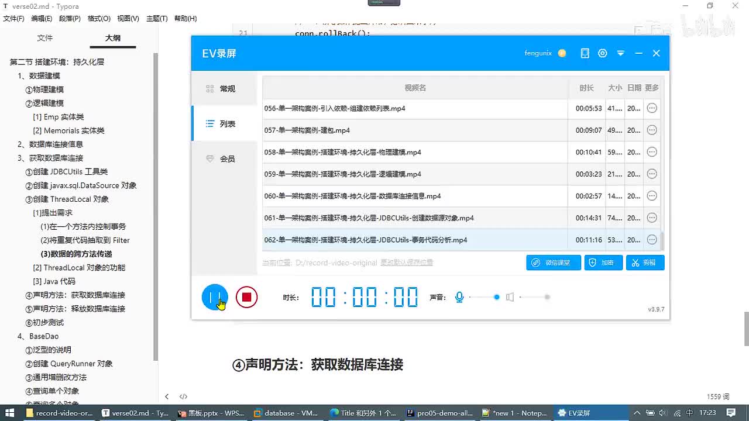749x421 pixels.
Task: Open more options for 056 video row
Action: click(x=652, y=108)
